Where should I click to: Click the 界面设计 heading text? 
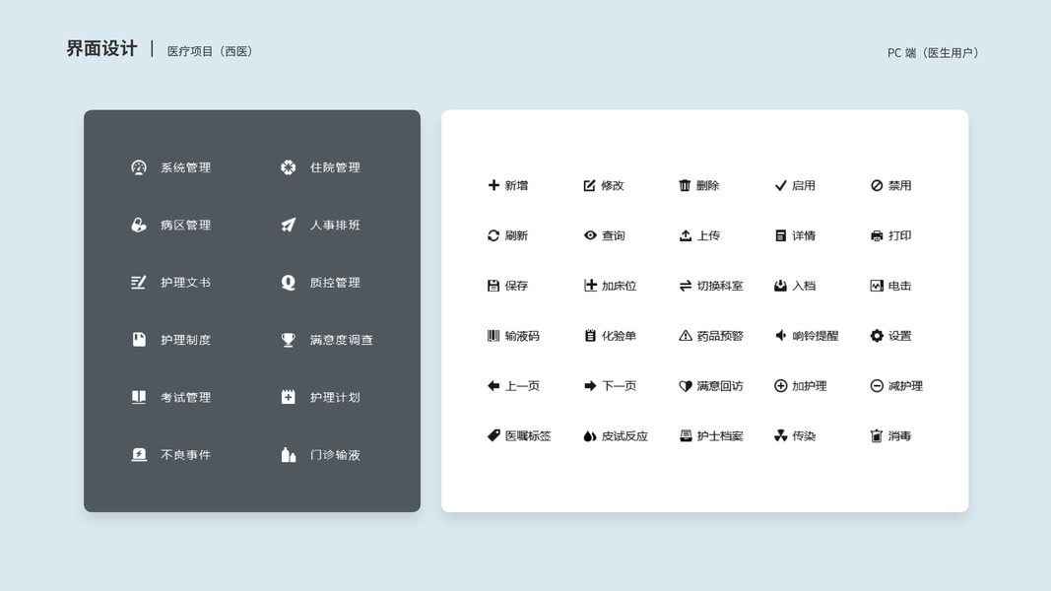(x=101, y=49)
